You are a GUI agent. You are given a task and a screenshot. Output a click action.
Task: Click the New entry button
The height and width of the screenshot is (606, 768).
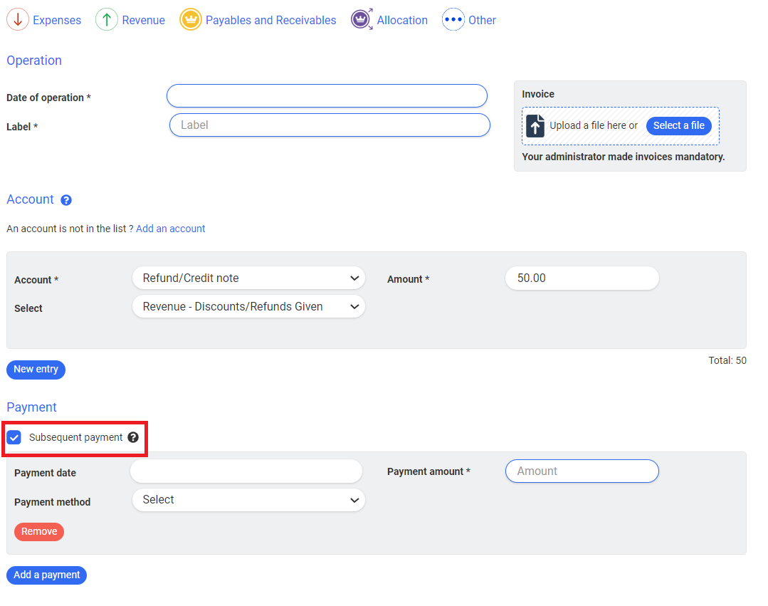[36, 370]
